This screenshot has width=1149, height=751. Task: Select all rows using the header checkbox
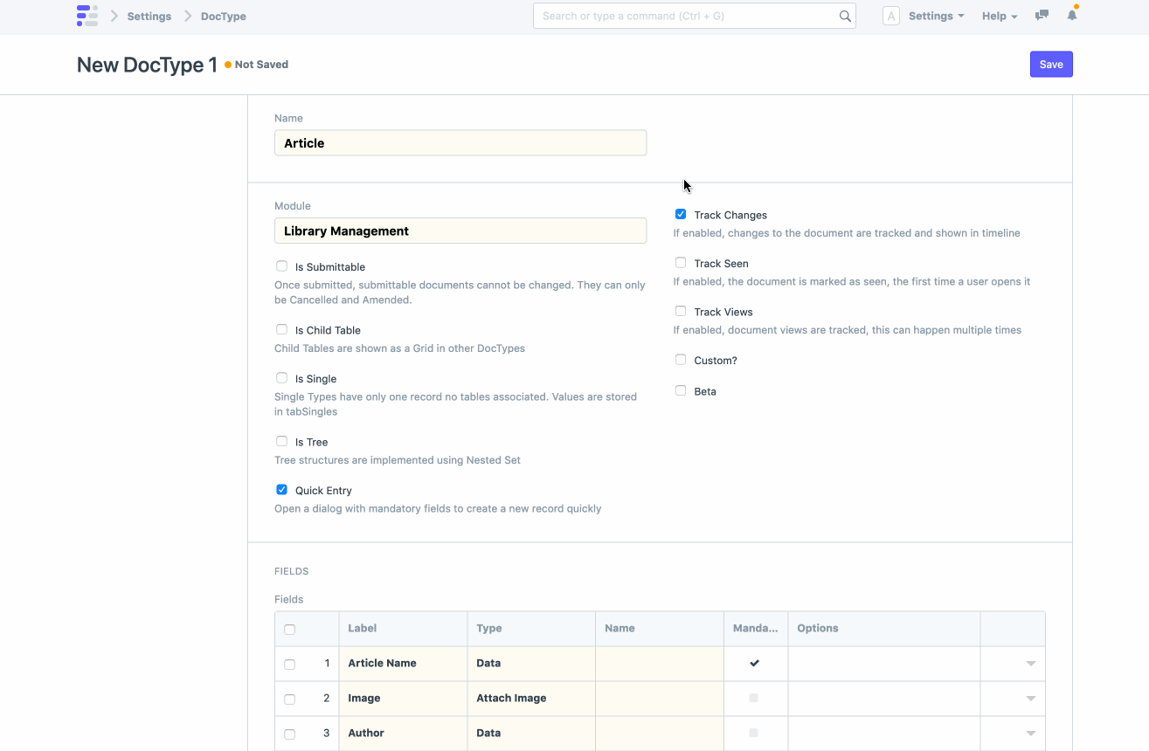pos(289,628)
